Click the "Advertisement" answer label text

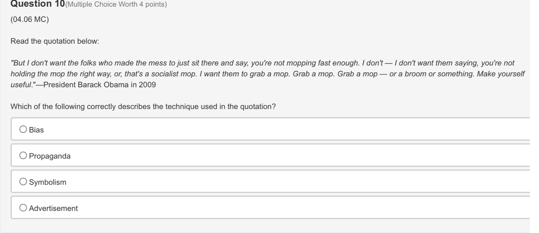pos(53,208)
